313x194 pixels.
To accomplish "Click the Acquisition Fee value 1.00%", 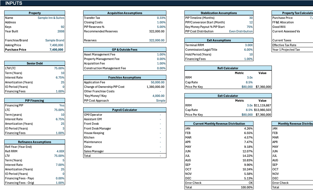I will coord(161,63).
